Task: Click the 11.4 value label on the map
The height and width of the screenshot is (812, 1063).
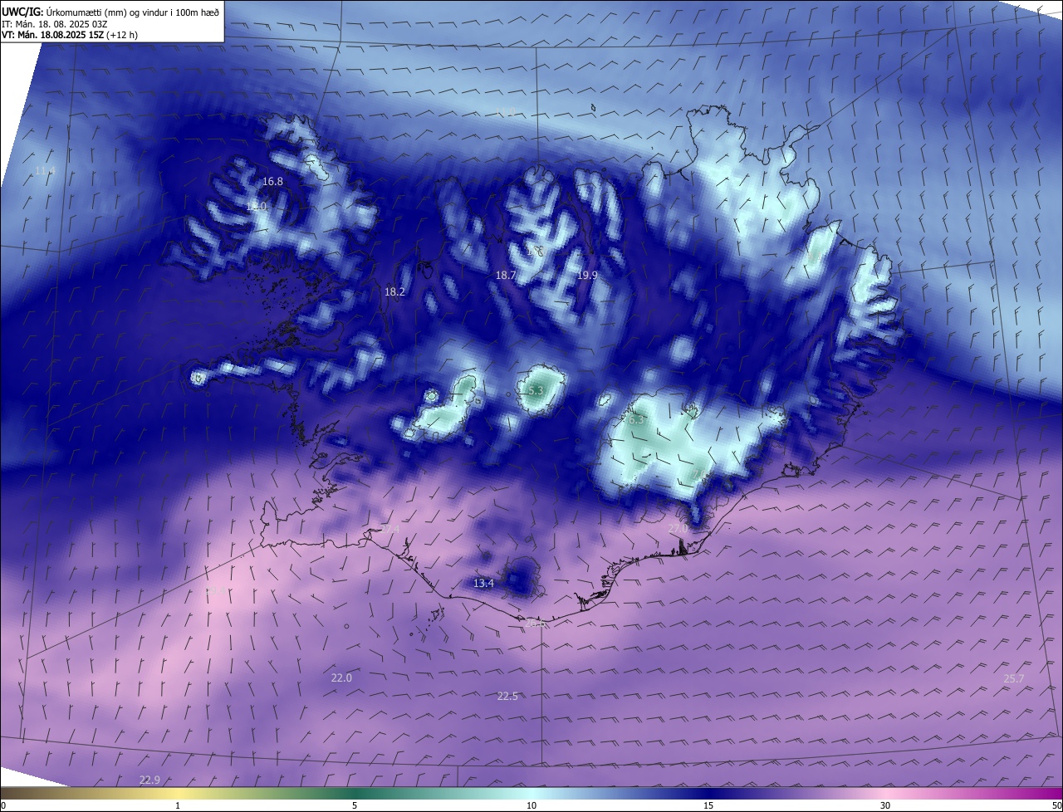Action: click(45, 171)
